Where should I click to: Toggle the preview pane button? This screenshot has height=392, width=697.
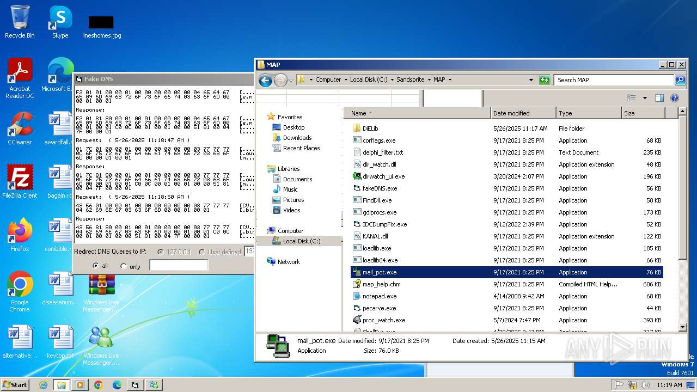click(x=659, y=98)
